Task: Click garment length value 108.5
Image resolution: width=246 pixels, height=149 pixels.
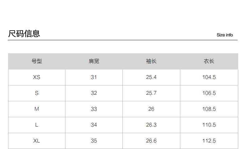Action: coord(209,109)
